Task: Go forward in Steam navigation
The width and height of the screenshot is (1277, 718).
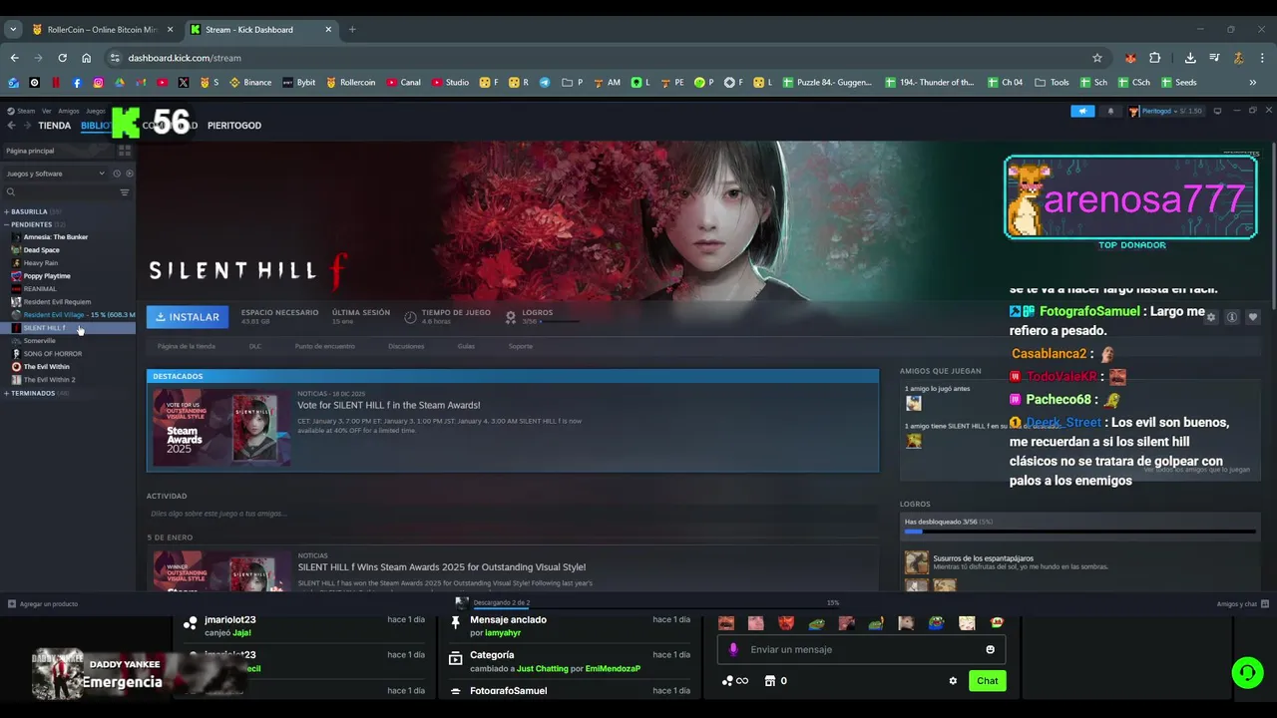Action: tap(27, 126)
